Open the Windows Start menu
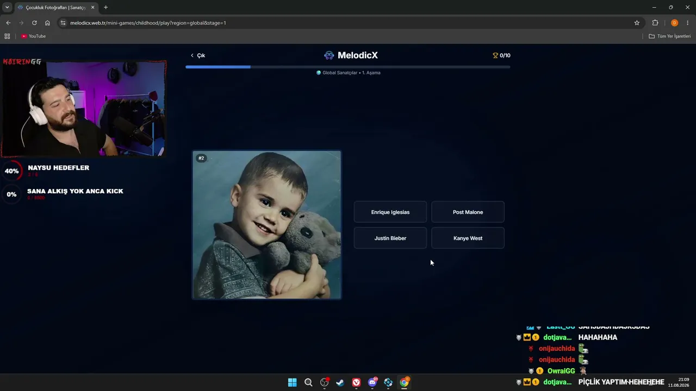The height and width of the screenshot is (391, 696). pos(292,382)
